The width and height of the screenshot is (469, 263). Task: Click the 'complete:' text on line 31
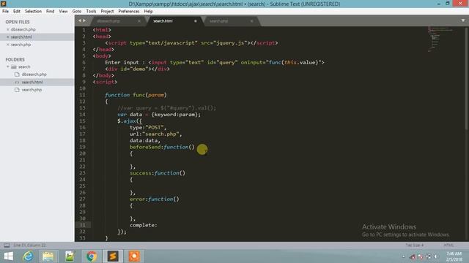coord(144,225)
